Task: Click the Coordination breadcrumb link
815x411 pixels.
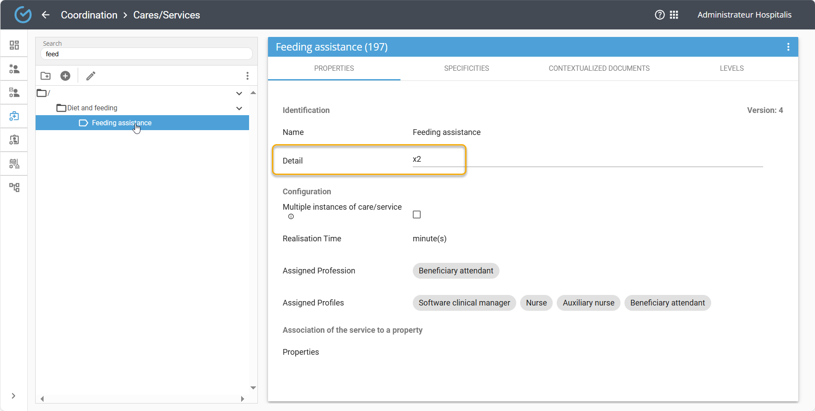Action: point(89,15)
